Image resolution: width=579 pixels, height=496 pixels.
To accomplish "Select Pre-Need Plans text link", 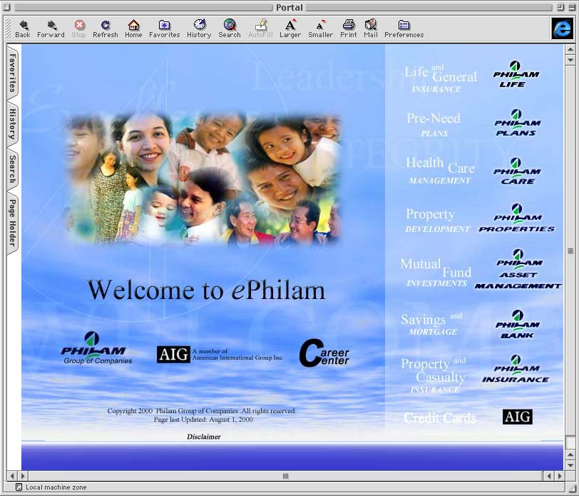I will pos(434,124).
